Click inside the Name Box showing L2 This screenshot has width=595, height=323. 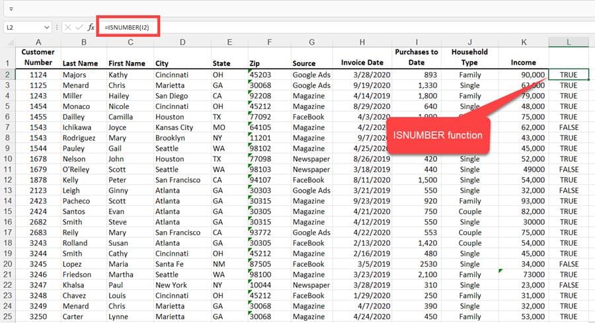pos(22,27)
